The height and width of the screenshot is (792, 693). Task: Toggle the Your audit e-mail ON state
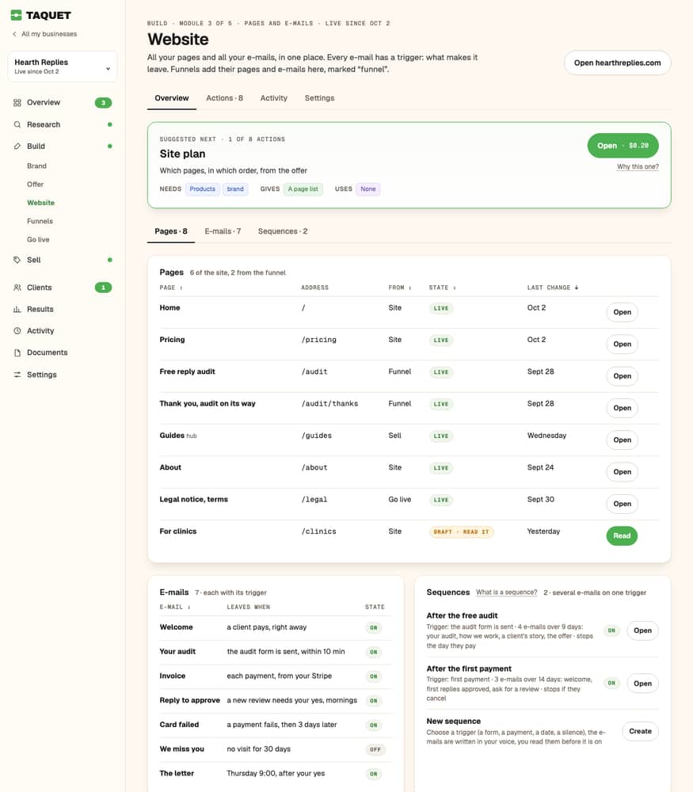coord(373,652)
